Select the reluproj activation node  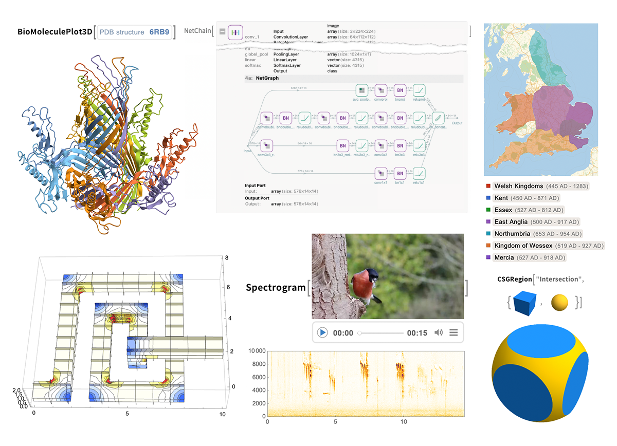(x=420, y=90)
